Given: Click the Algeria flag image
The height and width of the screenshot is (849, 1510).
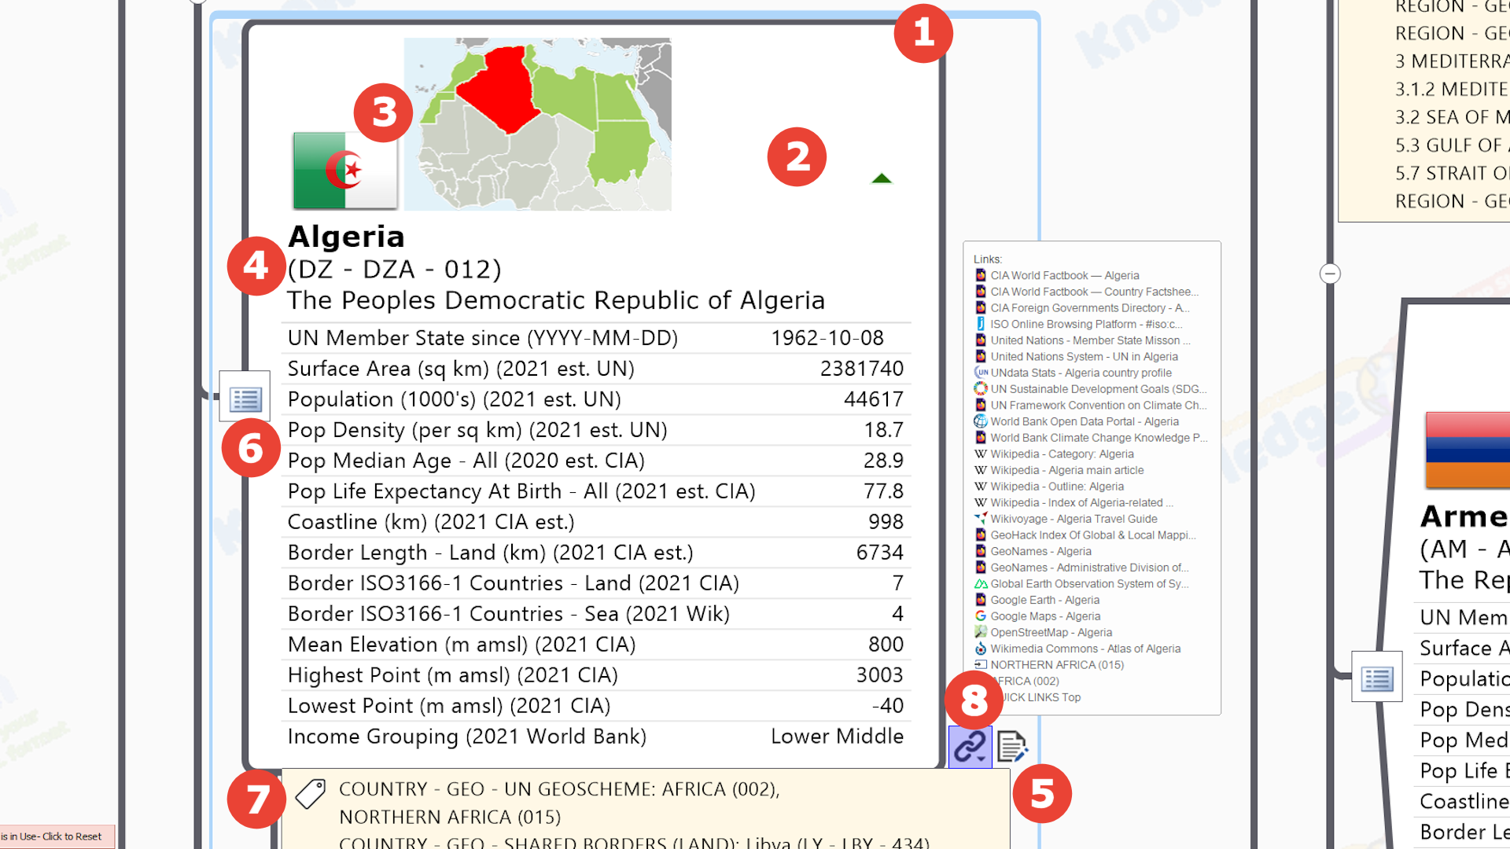Looking at the screenshot, I should pos(344,171).
